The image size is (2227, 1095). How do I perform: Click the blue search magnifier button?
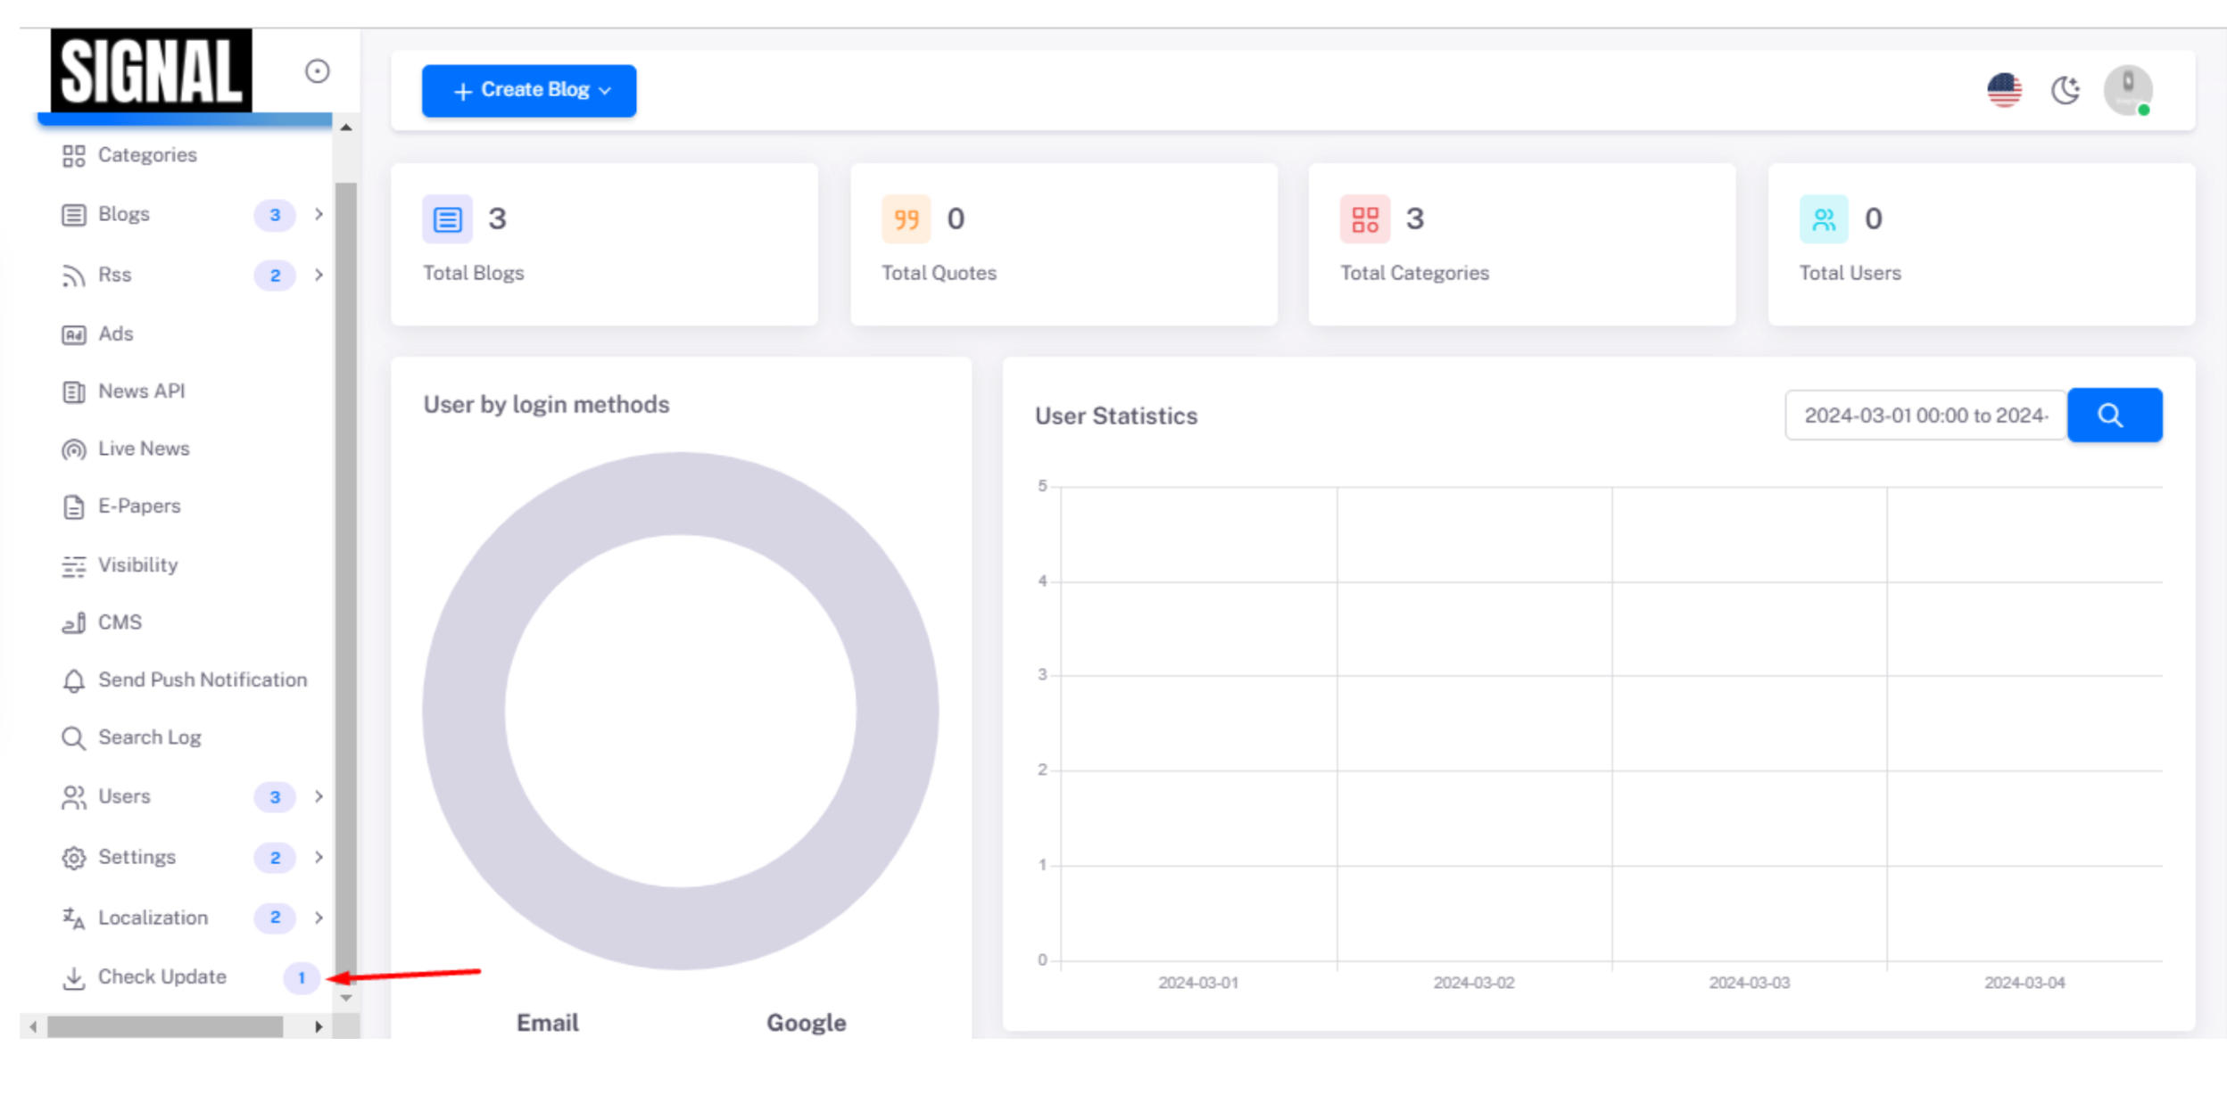tap(2114, 415)
